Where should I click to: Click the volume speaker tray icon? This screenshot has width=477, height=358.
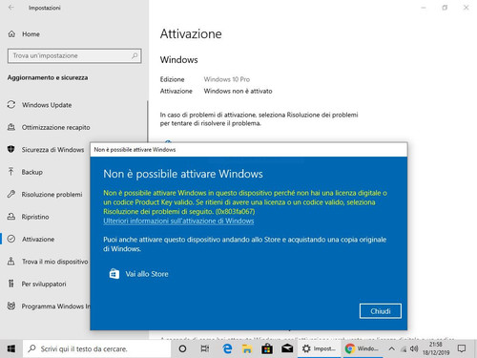414,349
